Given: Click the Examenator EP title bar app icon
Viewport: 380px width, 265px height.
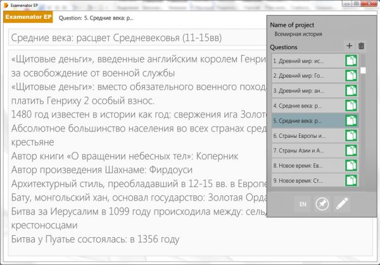Looking at the screenshot, I should [6, 5].
